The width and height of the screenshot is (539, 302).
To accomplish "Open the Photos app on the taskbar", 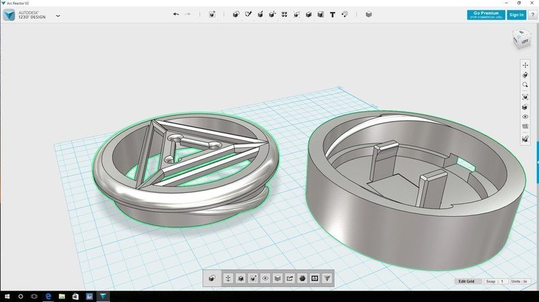I will tap(90, 296).
